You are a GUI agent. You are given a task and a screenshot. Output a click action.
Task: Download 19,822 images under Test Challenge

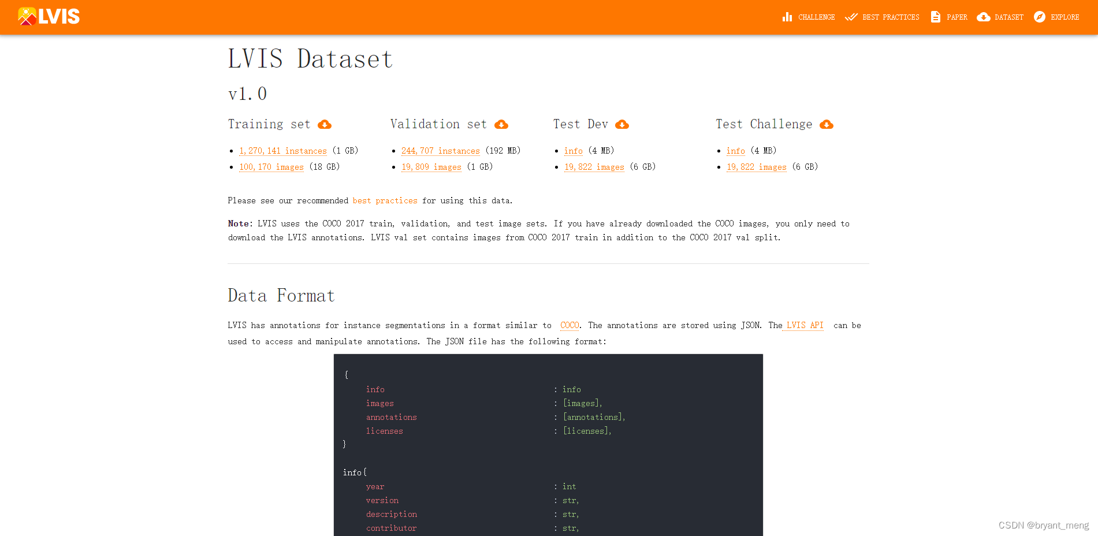(756, 167)
